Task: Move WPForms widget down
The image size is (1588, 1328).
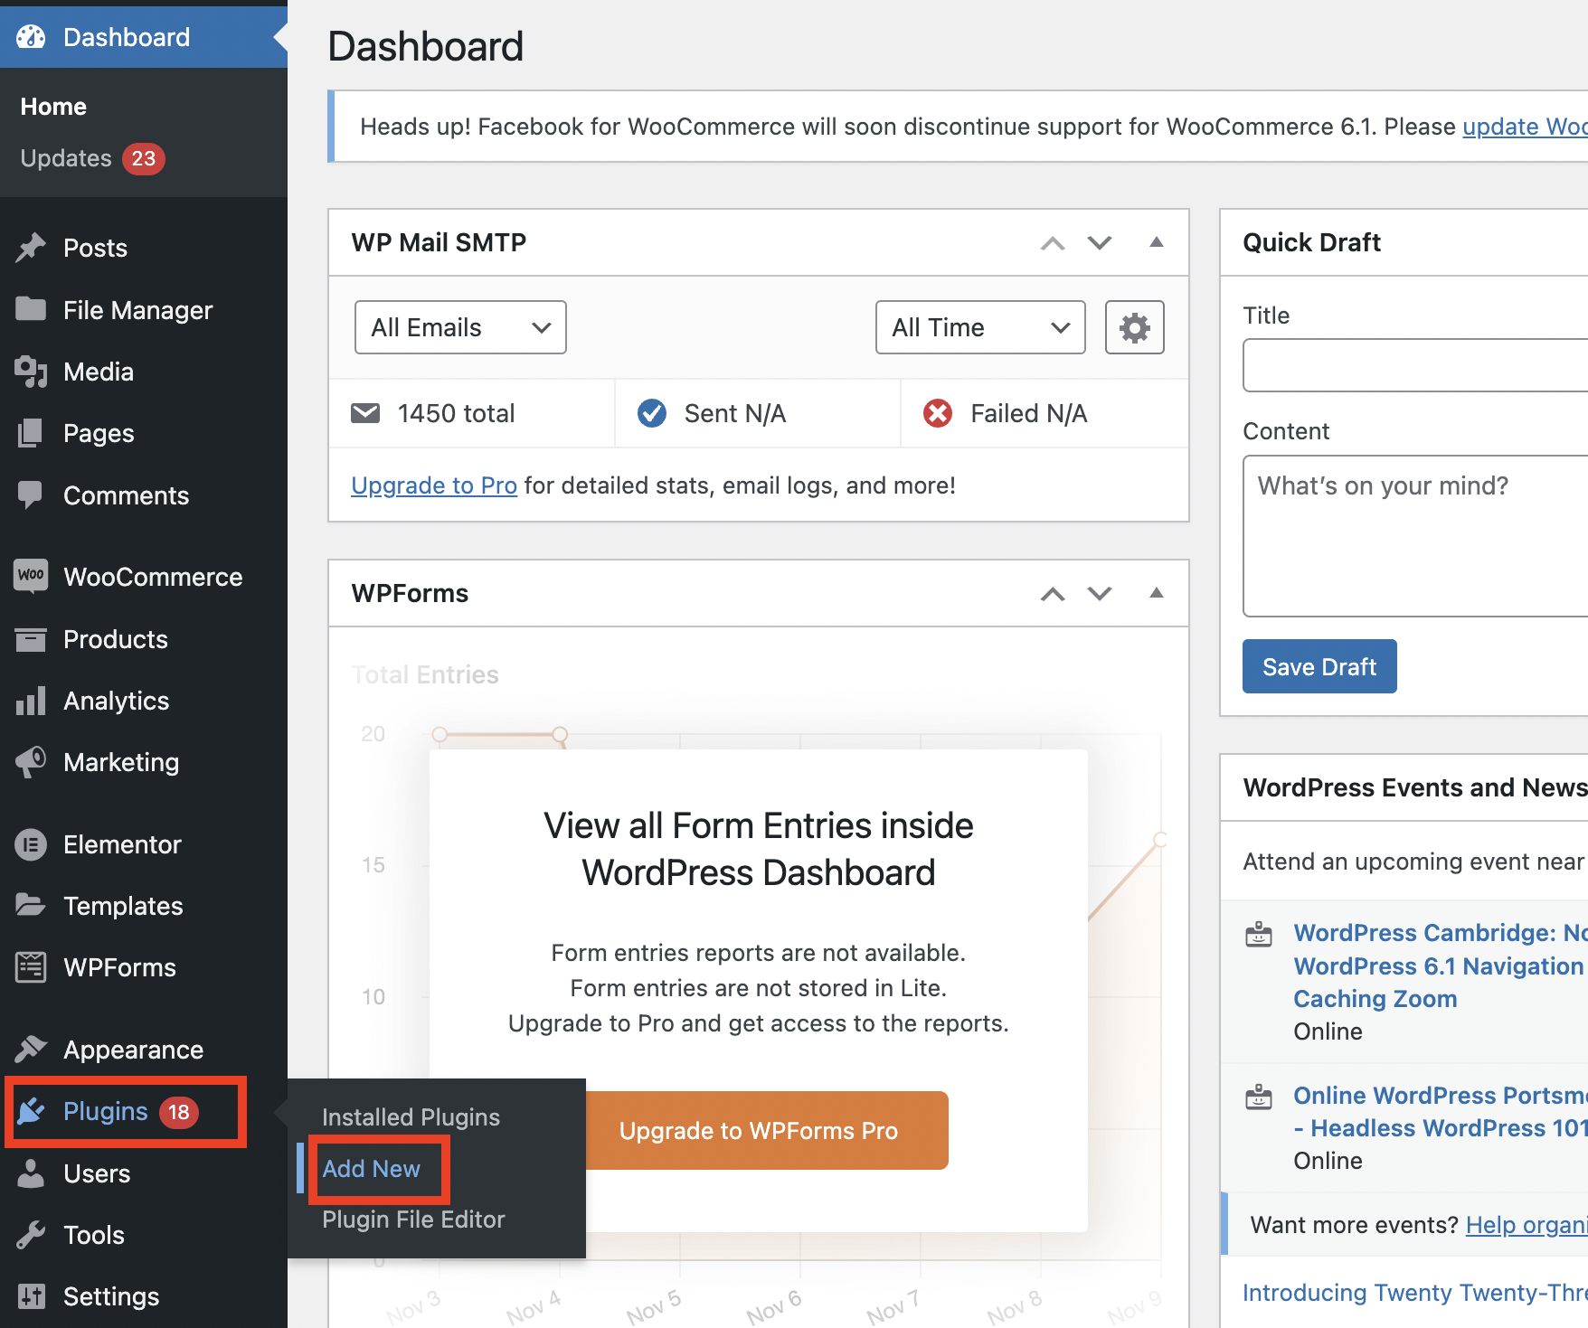Action: coord(1100,594)
